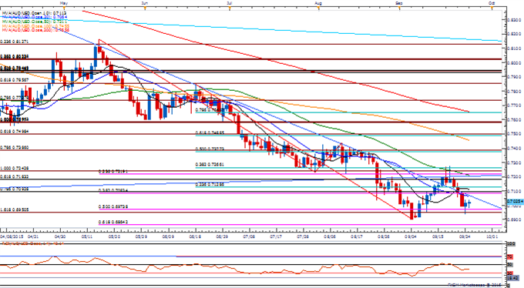Click the 08/26 date label
This screenshot has height=288, width=524.
(x=384, y=236)
